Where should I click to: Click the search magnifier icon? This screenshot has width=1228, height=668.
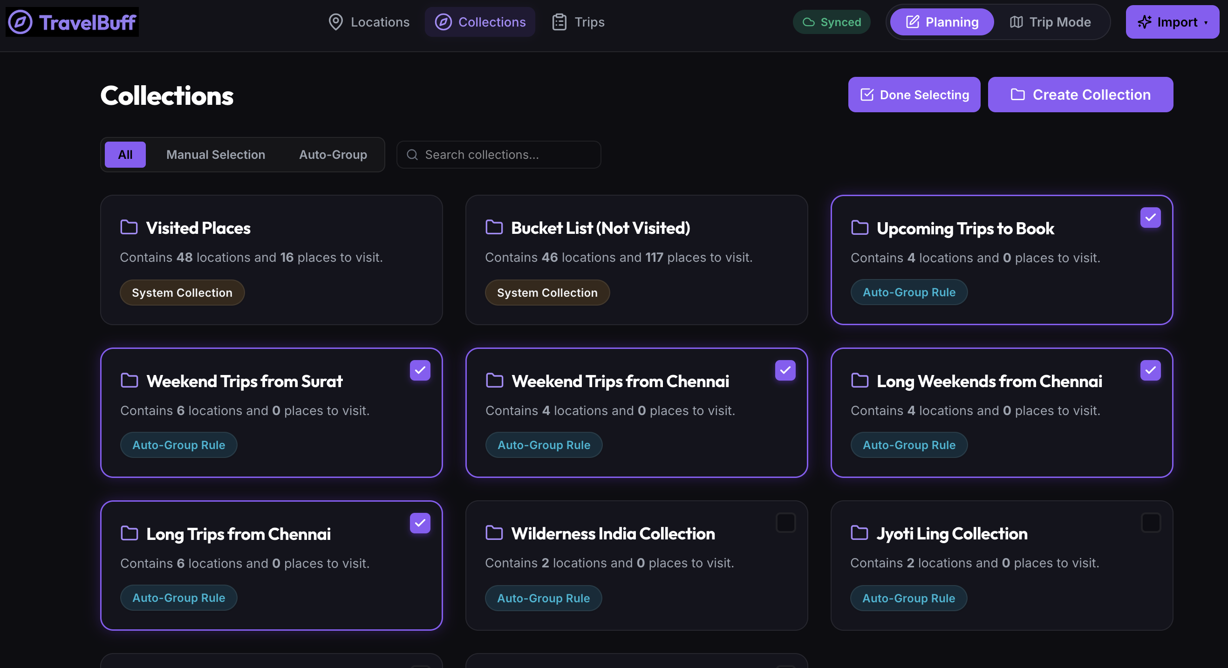[x=412, y=155]
